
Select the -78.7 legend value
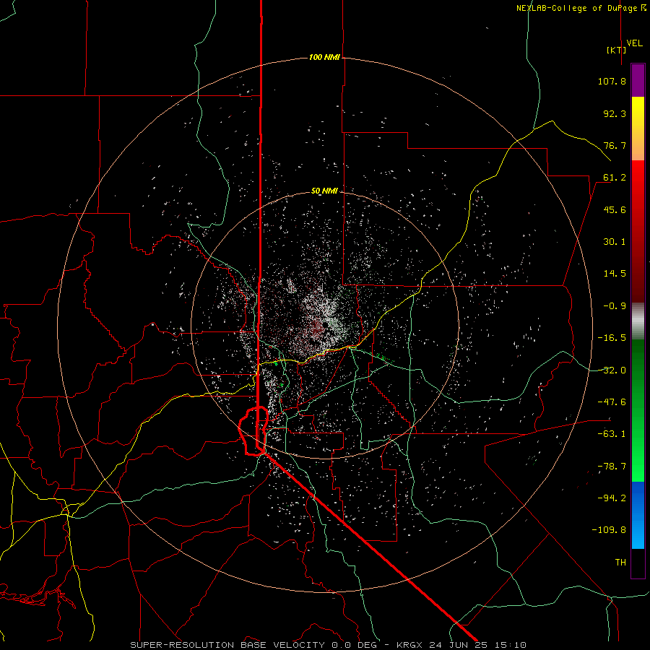[612, 467]
